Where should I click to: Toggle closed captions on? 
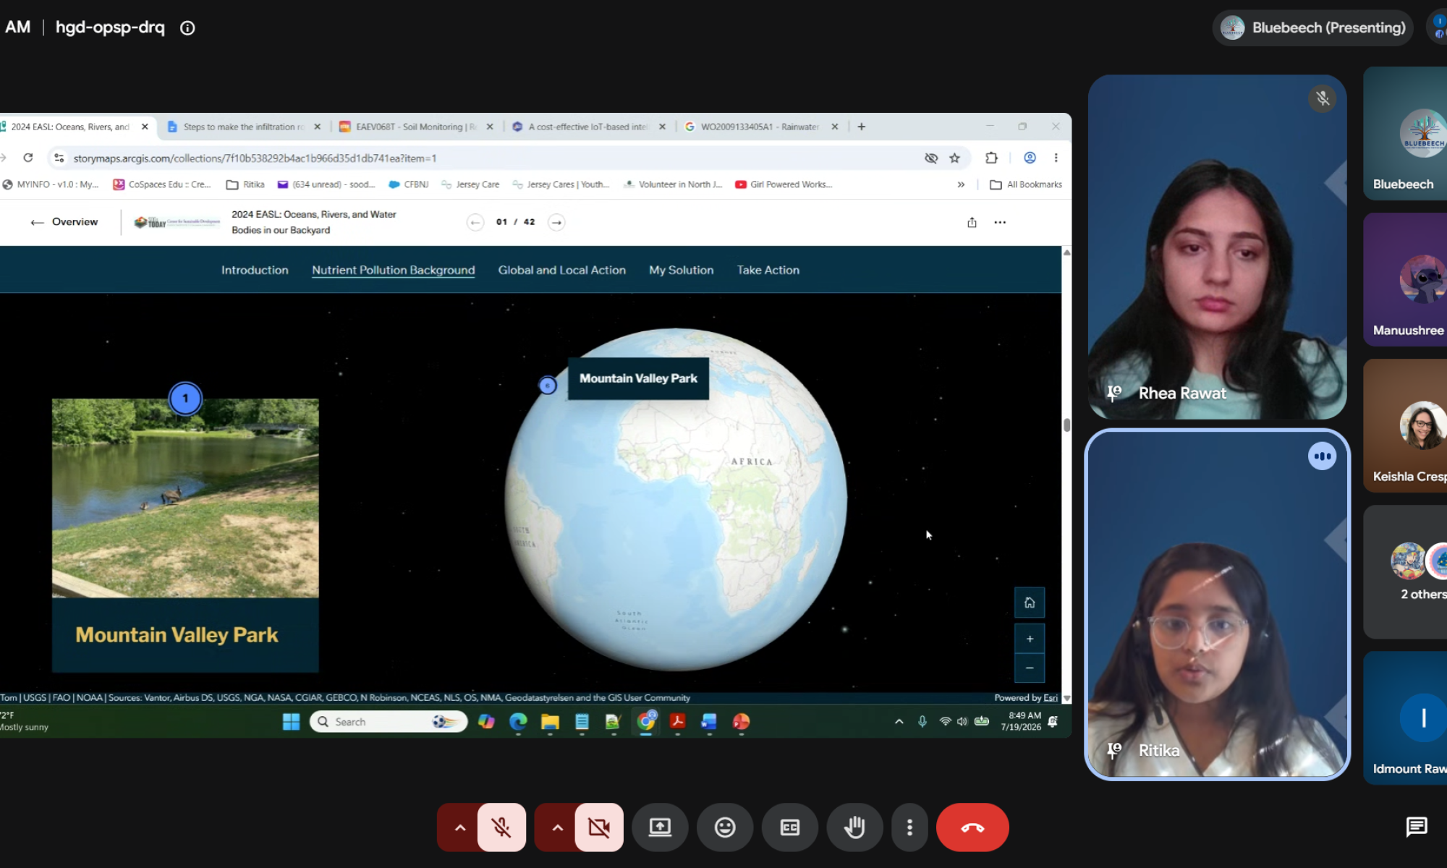[790, 827]
